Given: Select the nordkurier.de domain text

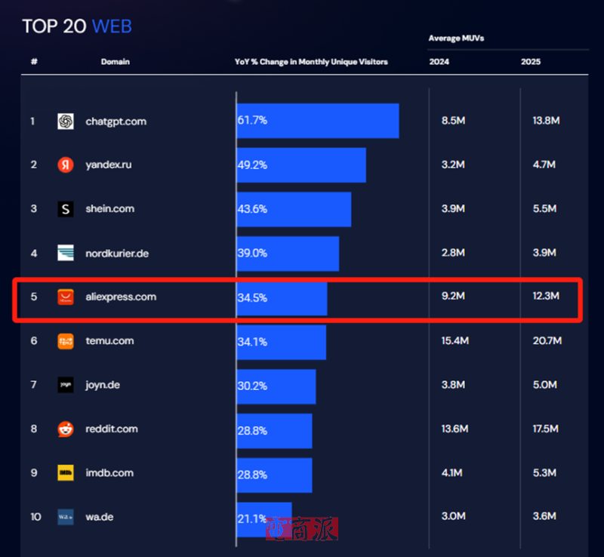Looking at the screenshot, I should [x=117, y=254].
